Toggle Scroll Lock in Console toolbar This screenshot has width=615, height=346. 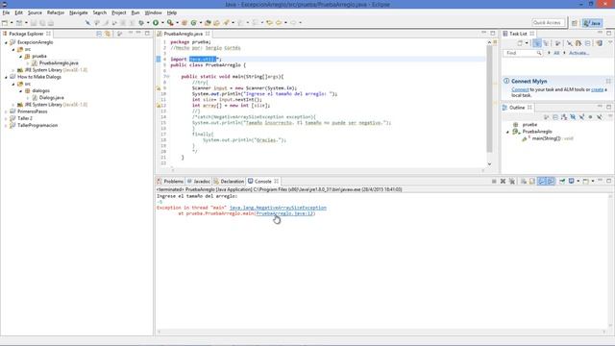tap(531, 182)
